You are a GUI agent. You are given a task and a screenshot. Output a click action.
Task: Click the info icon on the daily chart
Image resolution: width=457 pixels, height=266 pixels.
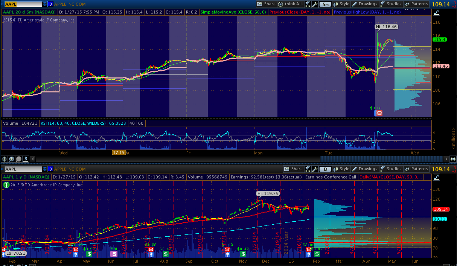pyautogui.click(x=6, y=184)
